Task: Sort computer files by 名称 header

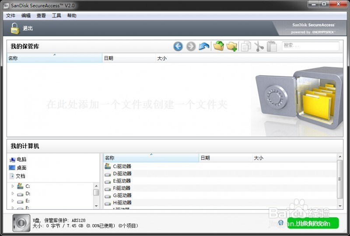Action: 151,158
